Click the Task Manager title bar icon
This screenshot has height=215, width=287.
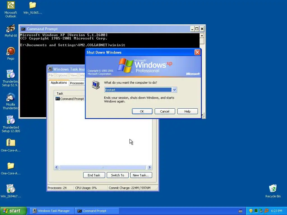(50, 69)
